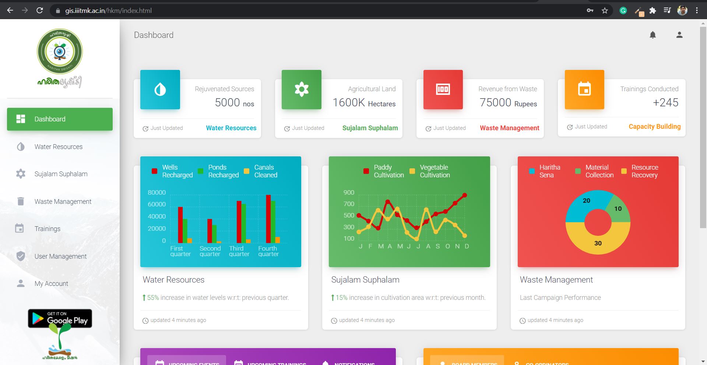The image size is (707, 365).
Task: Click the Water Resources chart title
Action: coord(173,280)
